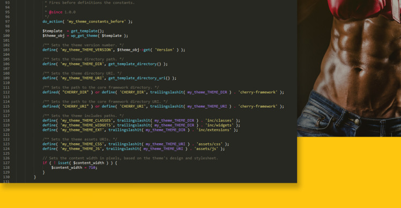
Task: Click line number 112 in the gutter
Action: (6, 92)
